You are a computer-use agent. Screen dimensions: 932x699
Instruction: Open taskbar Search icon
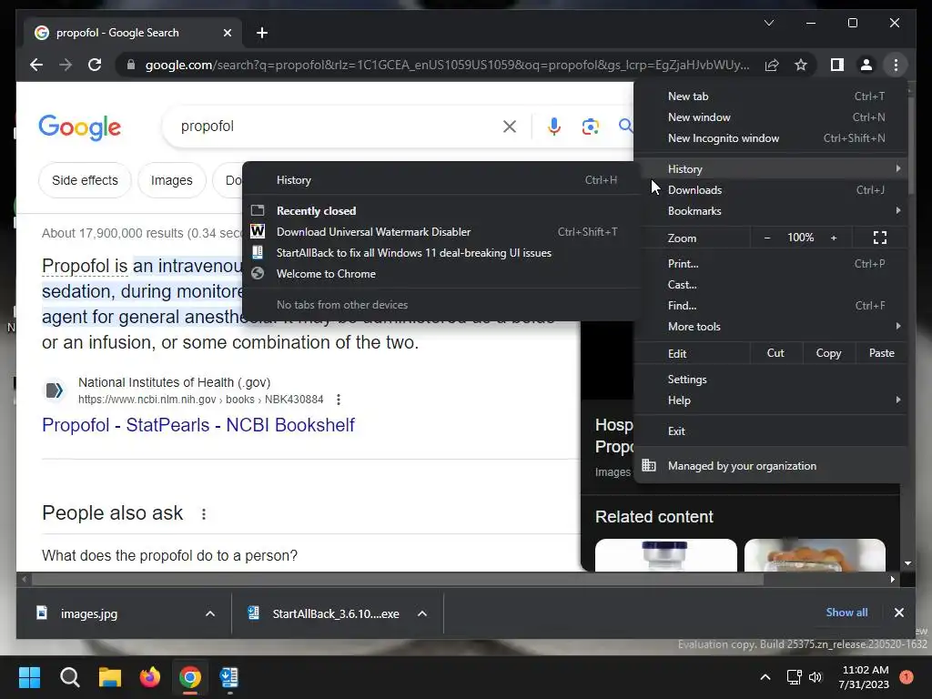(x=69, y=677)
